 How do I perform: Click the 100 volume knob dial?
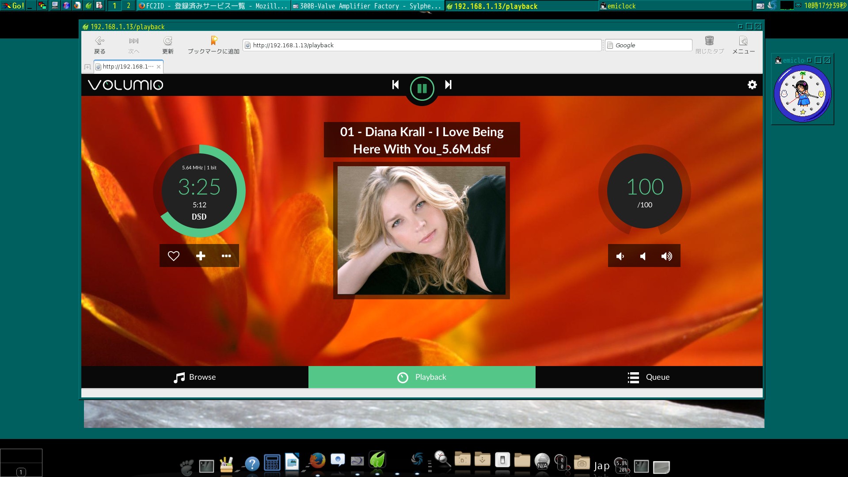click(644, 191)
